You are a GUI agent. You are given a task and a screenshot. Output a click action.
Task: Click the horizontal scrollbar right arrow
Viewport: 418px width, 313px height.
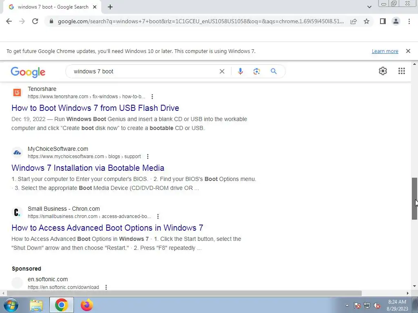tap(408, 293)
